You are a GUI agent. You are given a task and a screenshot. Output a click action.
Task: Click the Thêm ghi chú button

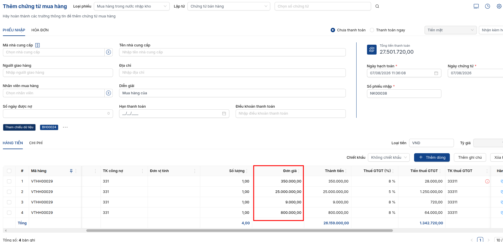coord(470,158)
